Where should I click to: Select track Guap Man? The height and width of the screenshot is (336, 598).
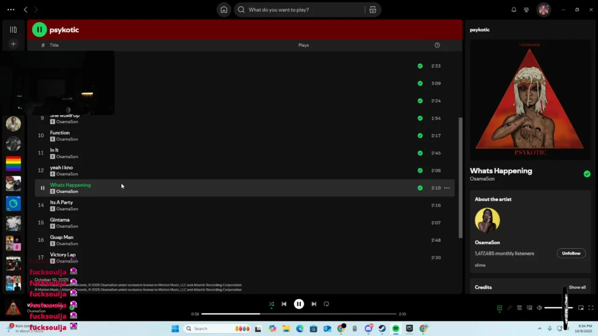pyautogui.click(x=245, y=240)
